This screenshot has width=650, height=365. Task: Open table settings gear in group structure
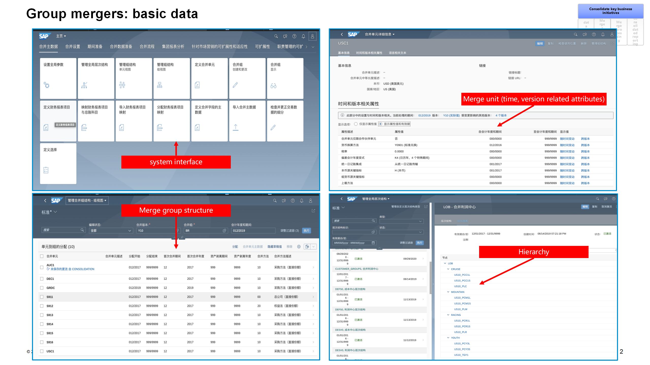click(x=299, y=247)
